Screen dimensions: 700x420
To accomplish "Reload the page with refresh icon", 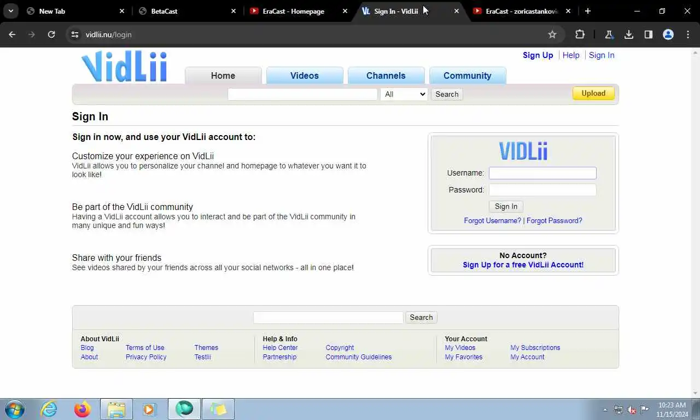I will pos(51,34).
